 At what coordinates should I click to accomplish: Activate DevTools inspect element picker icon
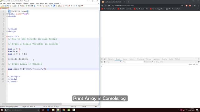(x=102, y=59)
